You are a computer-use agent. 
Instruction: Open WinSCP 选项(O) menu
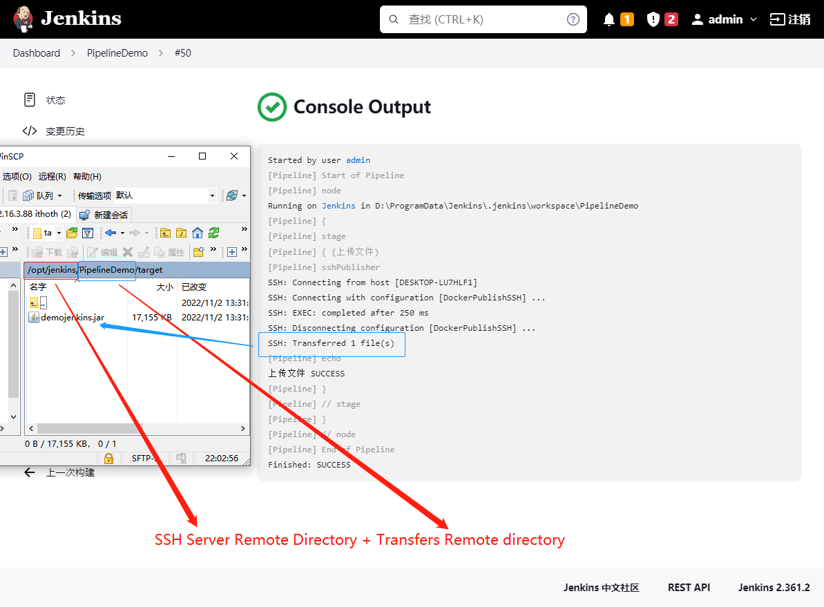(17, 177)
